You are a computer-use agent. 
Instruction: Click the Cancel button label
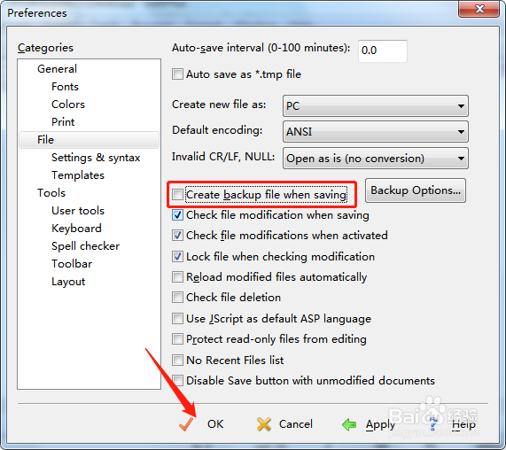click(x=296, y=424)
